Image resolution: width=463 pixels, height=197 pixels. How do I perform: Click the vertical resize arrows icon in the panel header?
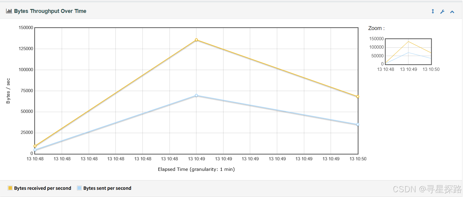click(x=433, y=11)
